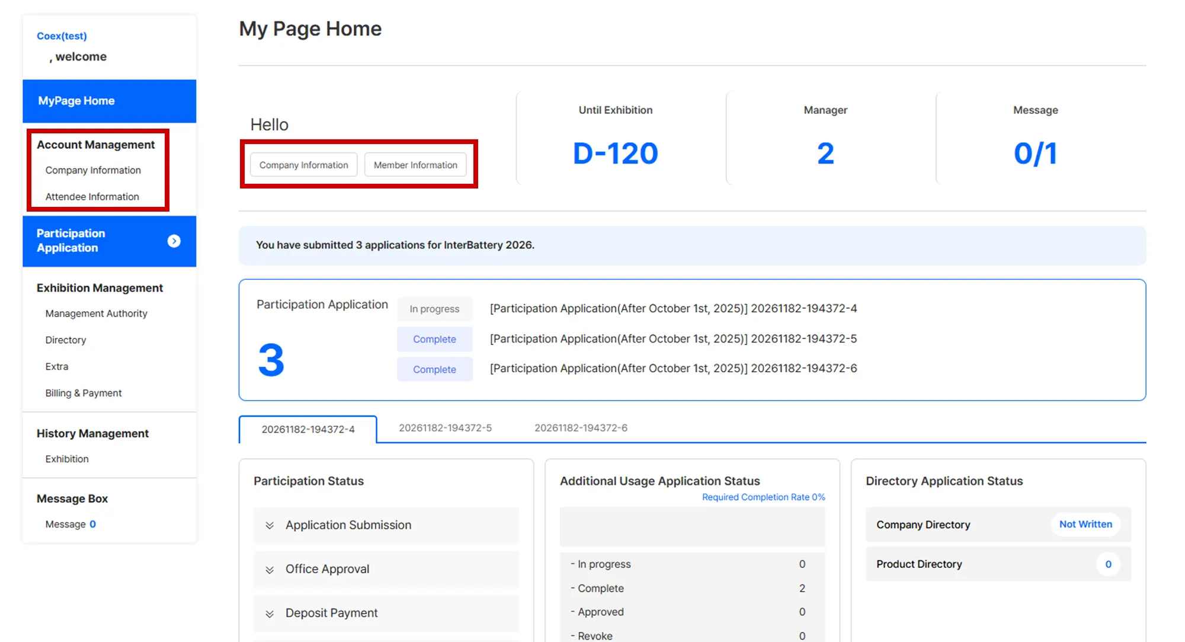Click the Participation Application arrow icon
This screenshot has height=642, width=1185.
coord(174,241)
